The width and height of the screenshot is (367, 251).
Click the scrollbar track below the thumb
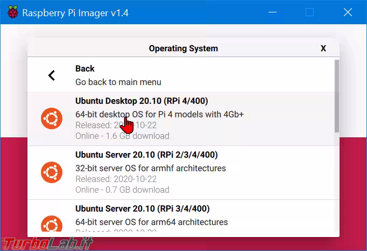coord(337,183)
